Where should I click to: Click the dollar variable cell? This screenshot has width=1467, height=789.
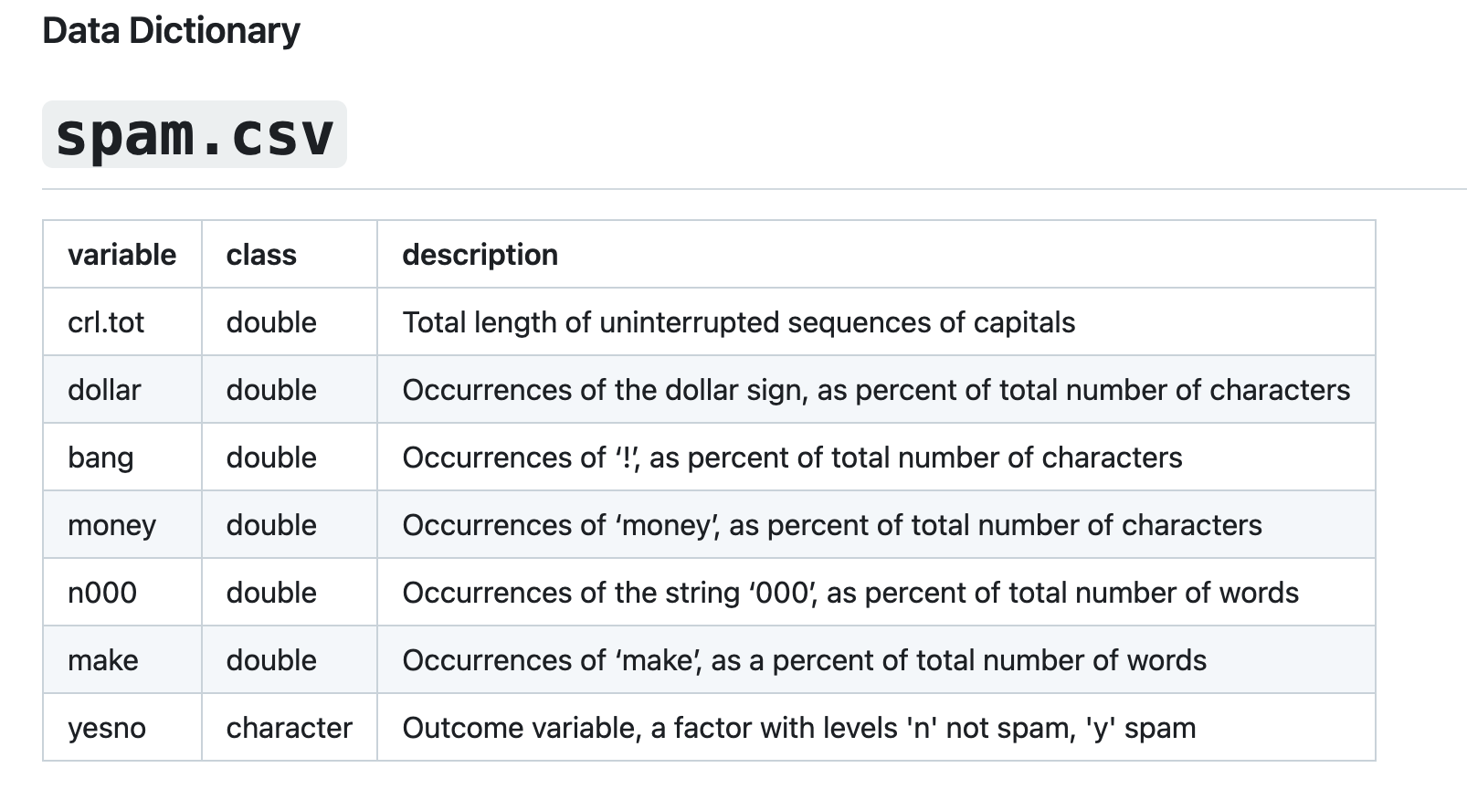tap(104, 390)
